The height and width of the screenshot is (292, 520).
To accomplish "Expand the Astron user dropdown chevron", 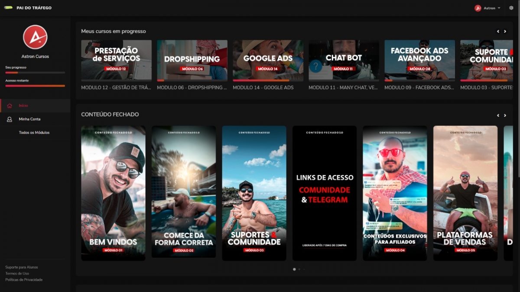I will point(499,8).
